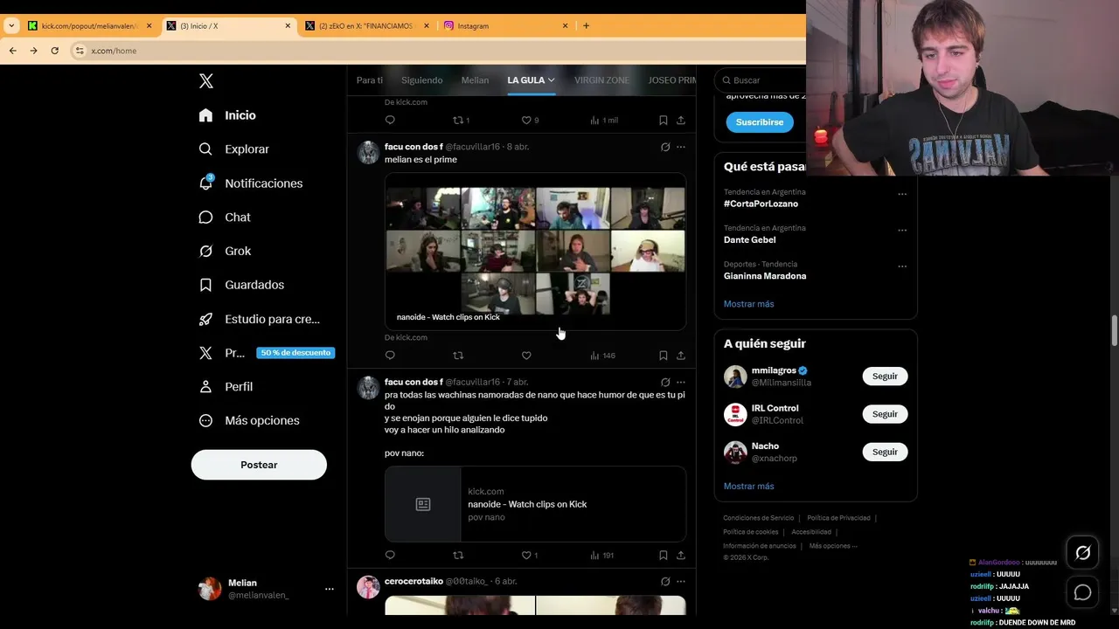The image size is (1119, 629).
Task: Open Inicio in the sidebar
Action: pyautogui.click(x=227, y=115)
